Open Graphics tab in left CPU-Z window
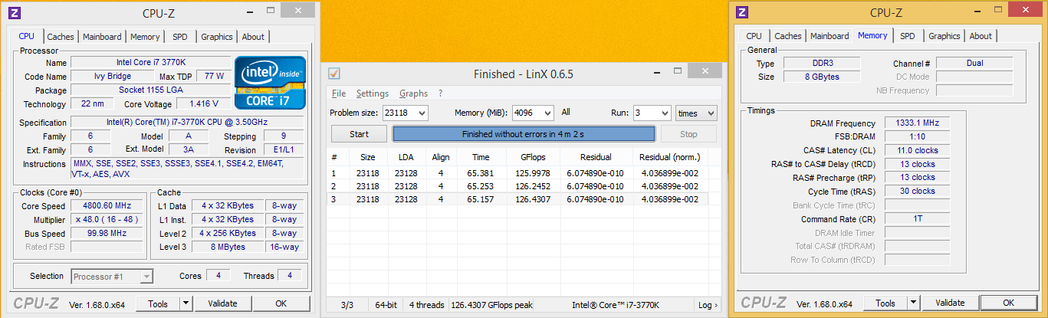Viewport: 1048px width, 318px height. point(217,37)
